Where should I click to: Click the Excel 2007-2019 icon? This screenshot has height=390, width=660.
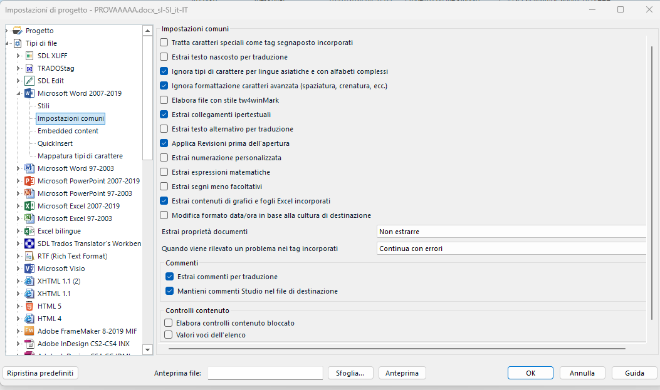[29, 206]
